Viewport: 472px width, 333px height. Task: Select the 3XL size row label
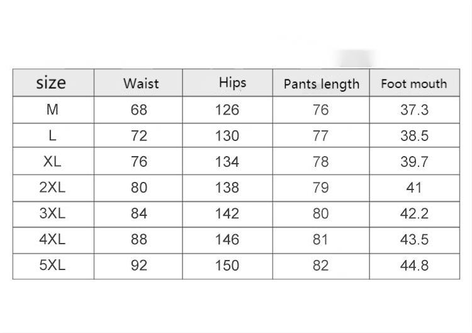[52, 213]
